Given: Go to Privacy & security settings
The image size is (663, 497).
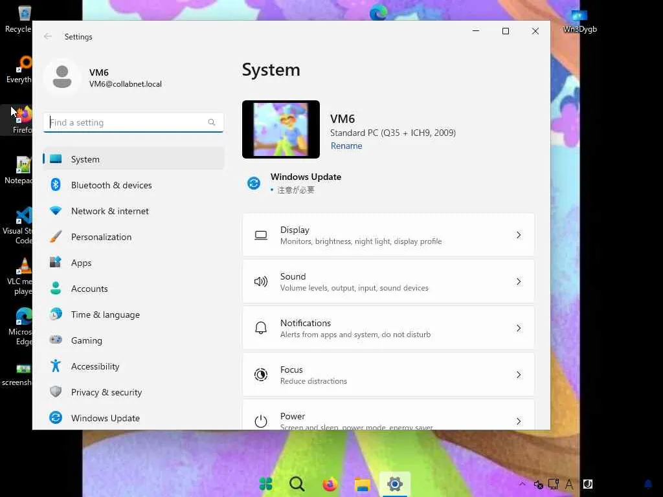Looking at the screenshot, I should coord(133,392).
